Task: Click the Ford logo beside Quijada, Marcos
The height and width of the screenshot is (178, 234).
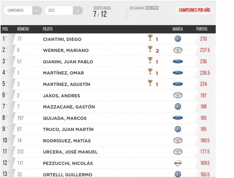Action: tap(178, 118)
